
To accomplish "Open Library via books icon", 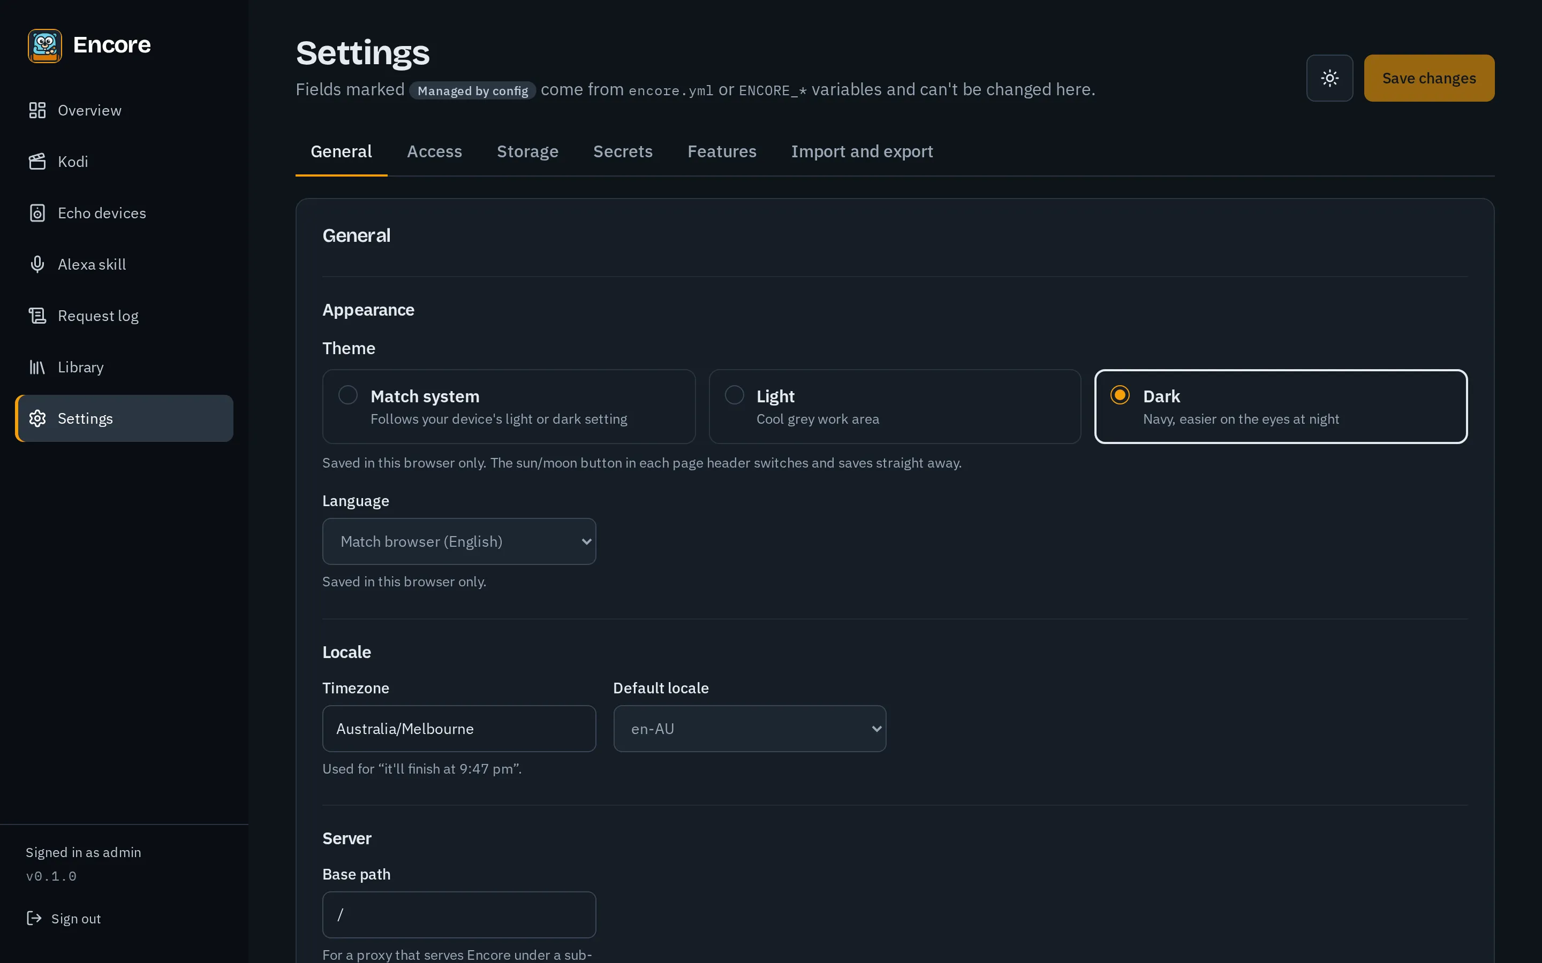I will coord(37,367).
